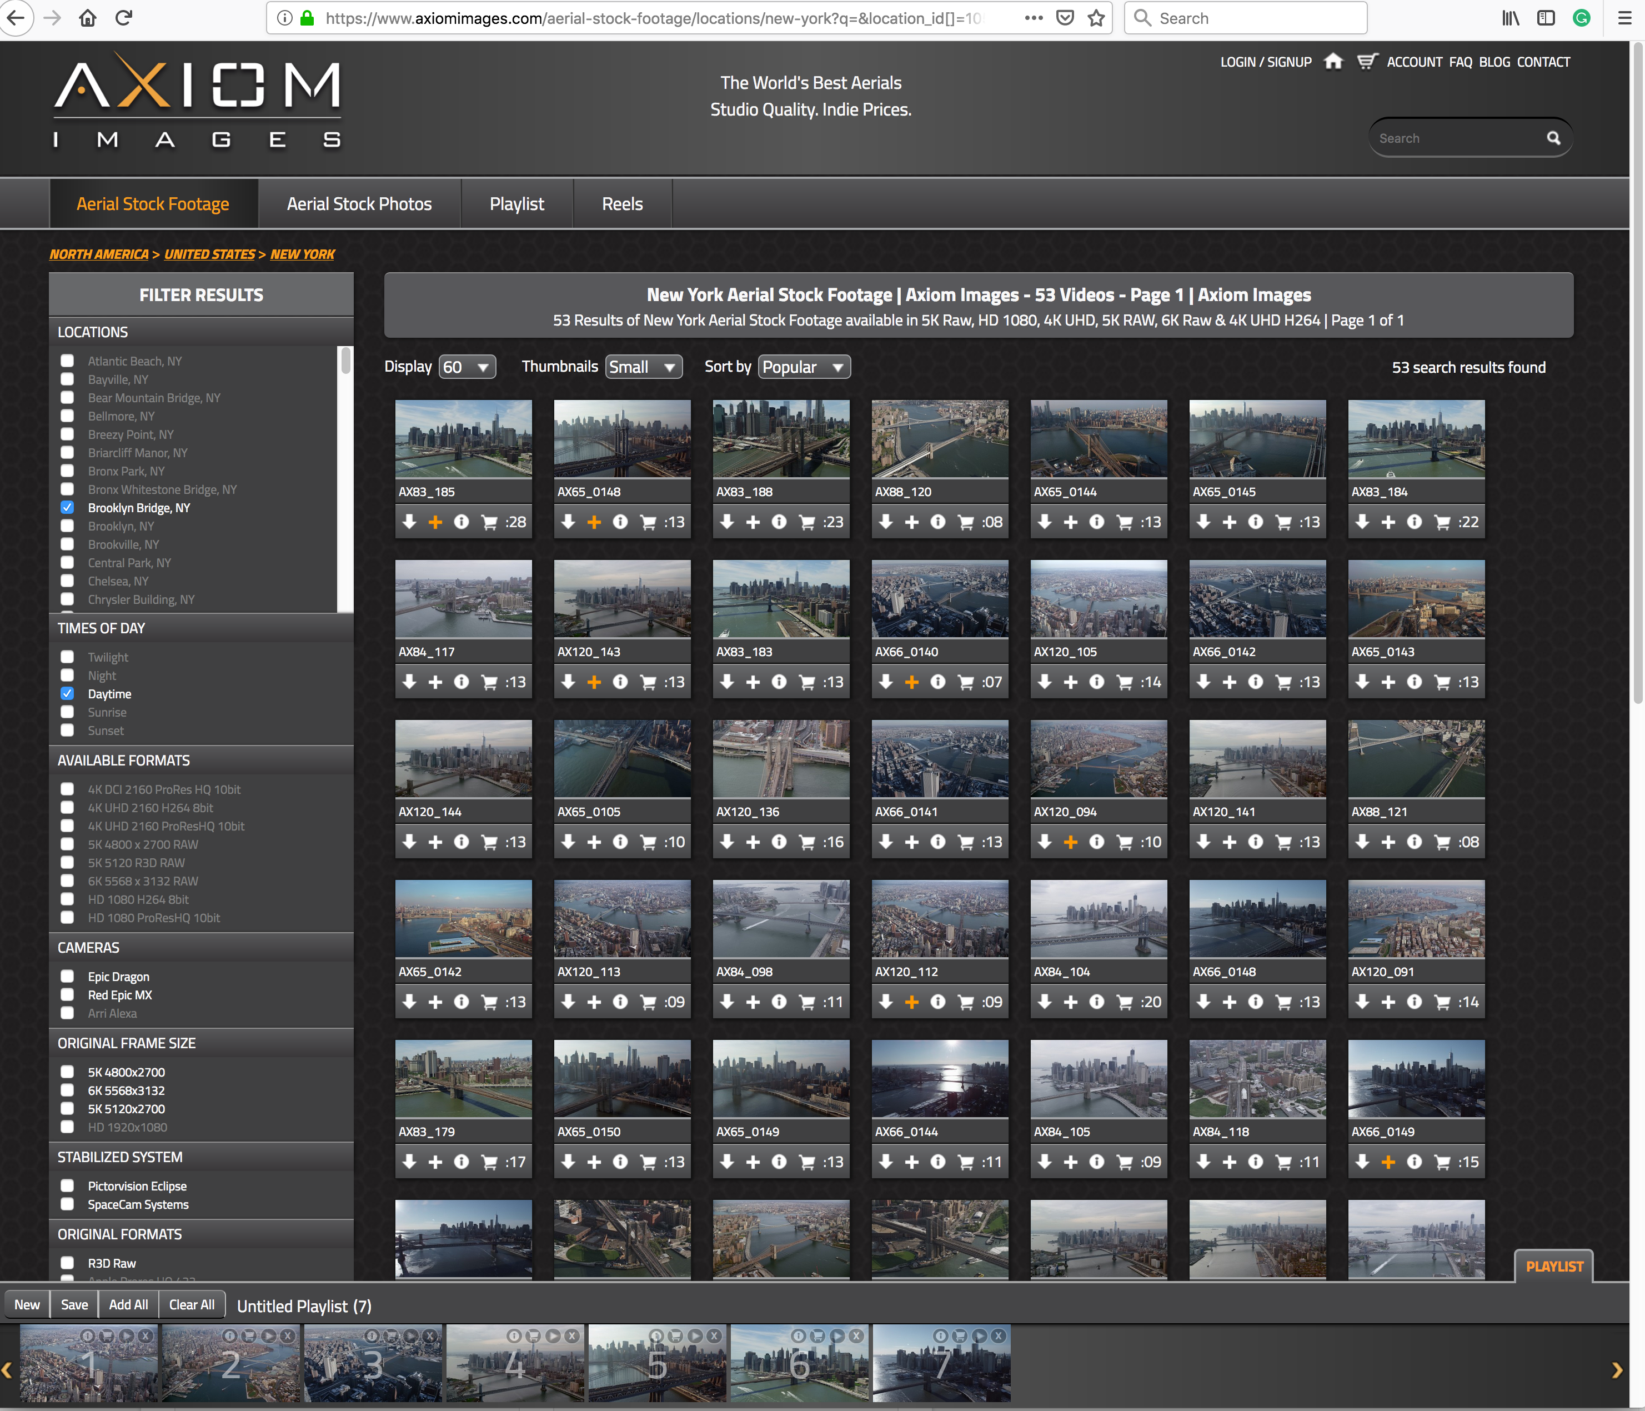Click cart icon under AX88_120 clip
This screenshot has height=1411, width=1645.
(965, 522)
